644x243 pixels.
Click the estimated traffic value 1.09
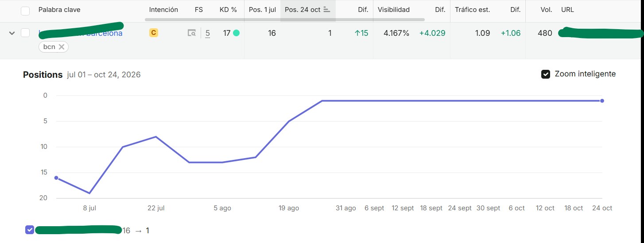click(x=482, y=33)
